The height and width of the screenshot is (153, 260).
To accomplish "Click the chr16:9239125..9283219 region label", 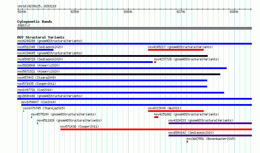I will pyautogui.click(x=37, y=6).
